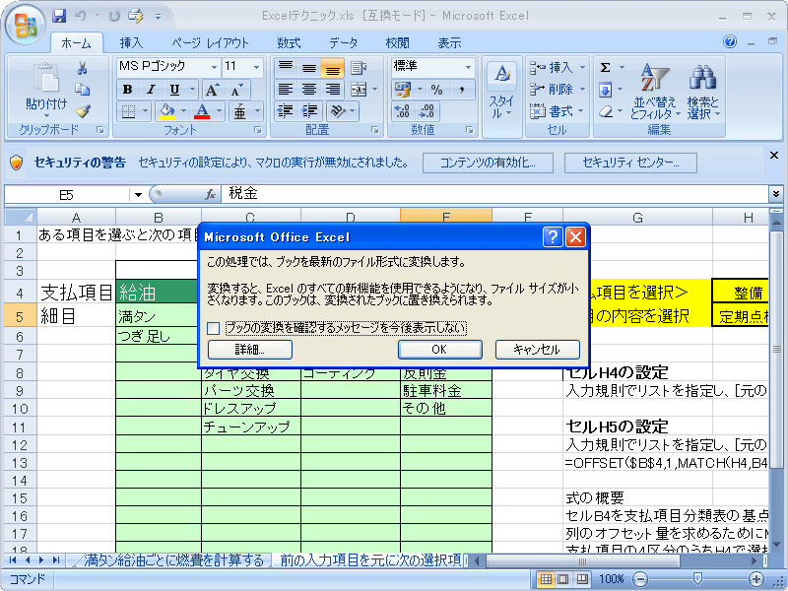Click the Cut scissors icon

point(83,68)
